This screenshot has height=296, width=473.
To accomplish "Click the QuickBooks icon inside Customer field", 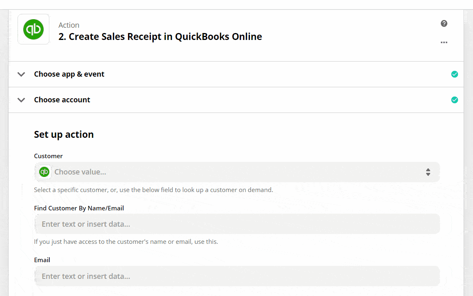I will point(44,172).
